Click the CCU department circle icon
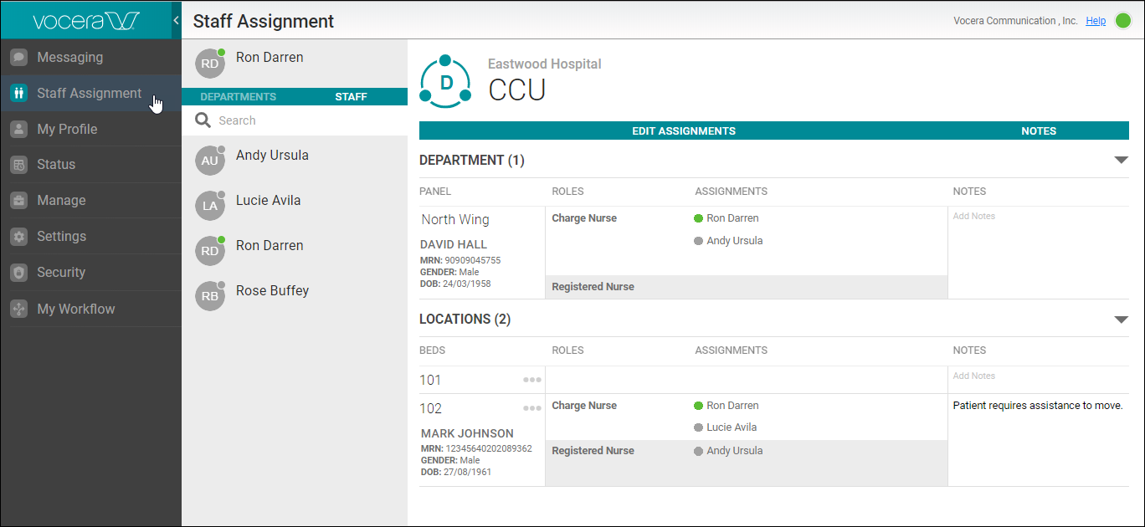Screen dimensions: 1145x527 (445, 80)
